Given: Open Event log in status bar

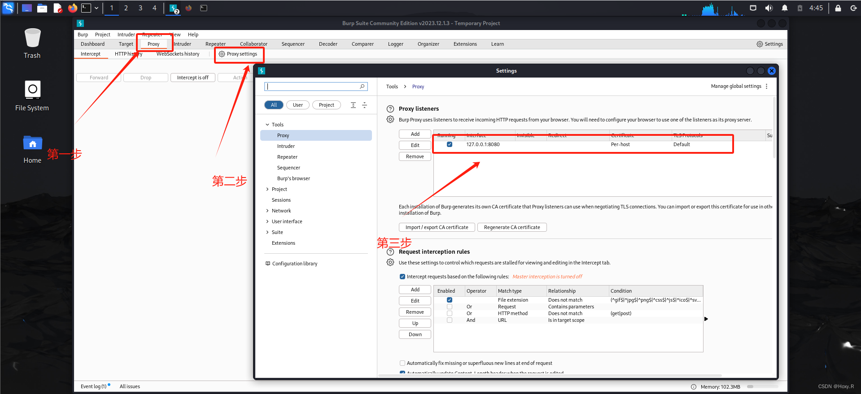Looking at the screenshot, I should [x=93, y=386].
